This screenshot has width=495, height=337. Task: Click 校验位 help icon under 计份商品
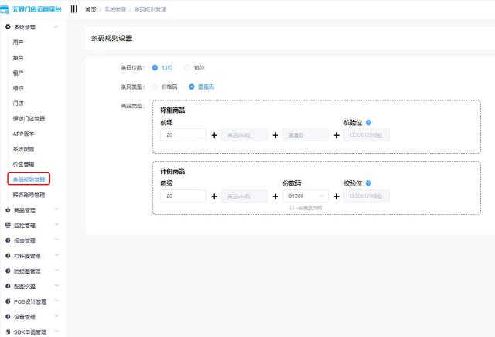[x=368, y=183]
